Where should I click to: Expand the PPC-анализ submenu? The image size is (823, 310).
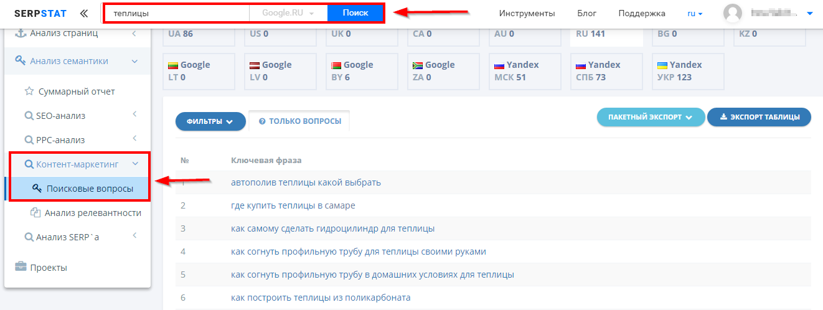134,138
